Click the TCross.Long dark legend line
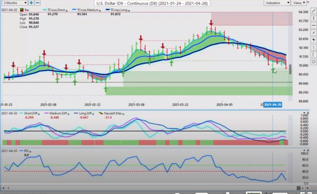Image resolution: width=317 pixels, height=194 pixels. 108,10
